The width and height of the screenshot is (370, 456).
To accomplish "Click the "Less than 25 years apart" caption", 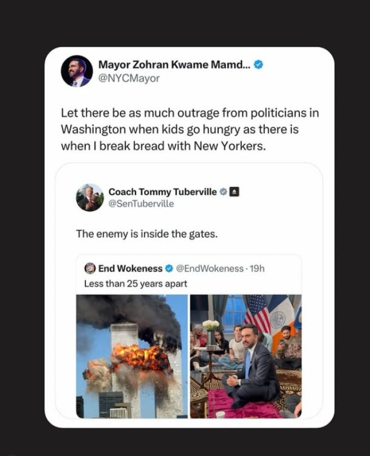I will pyautogui.click(x=136, y=284).
